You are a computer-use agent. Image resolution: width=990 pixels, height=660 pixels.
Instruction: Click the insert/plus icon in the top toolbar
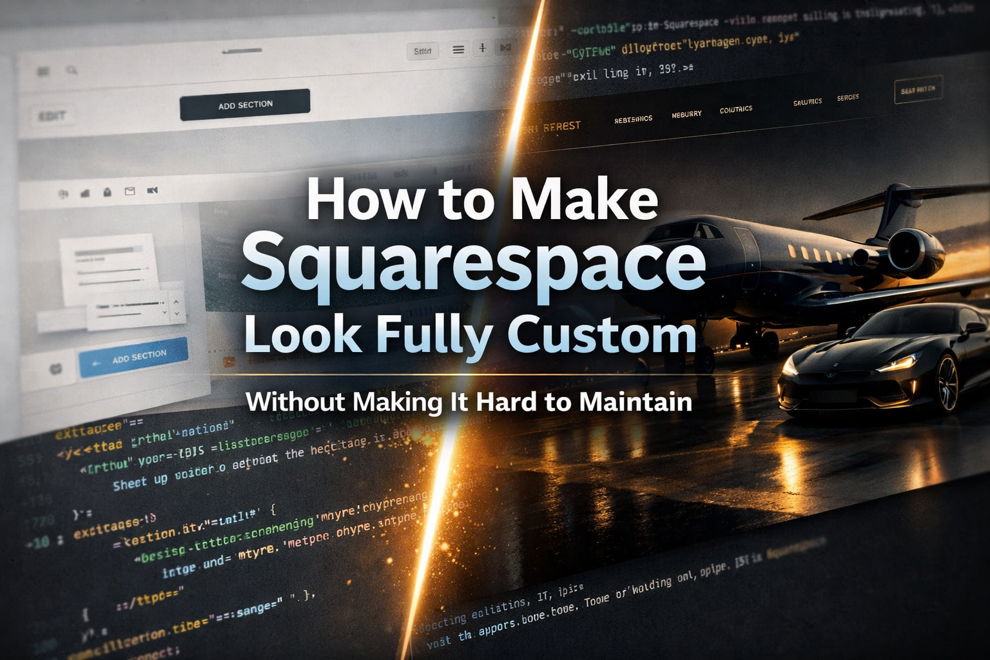coord(482,48)
